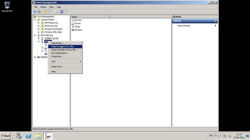
Task: Open the File menu
Action: [36, 7]
